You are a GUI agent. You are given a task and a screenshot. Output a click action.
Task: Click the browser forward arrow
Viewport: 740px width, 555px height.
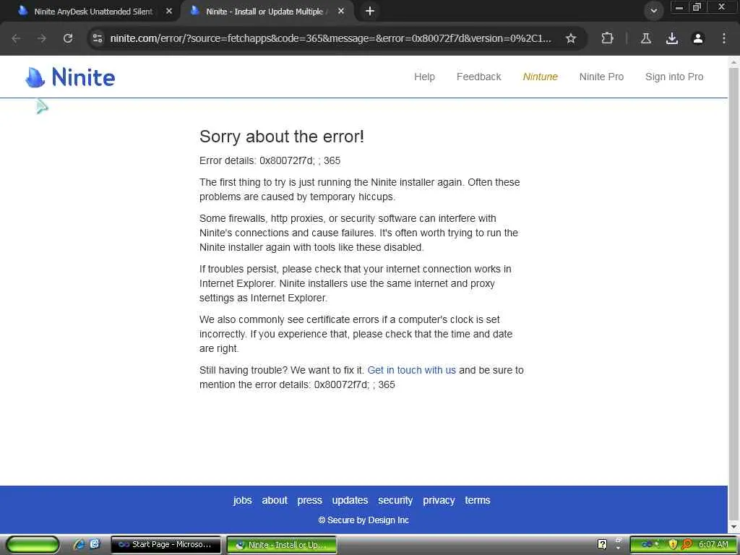(x=41, y=38)
